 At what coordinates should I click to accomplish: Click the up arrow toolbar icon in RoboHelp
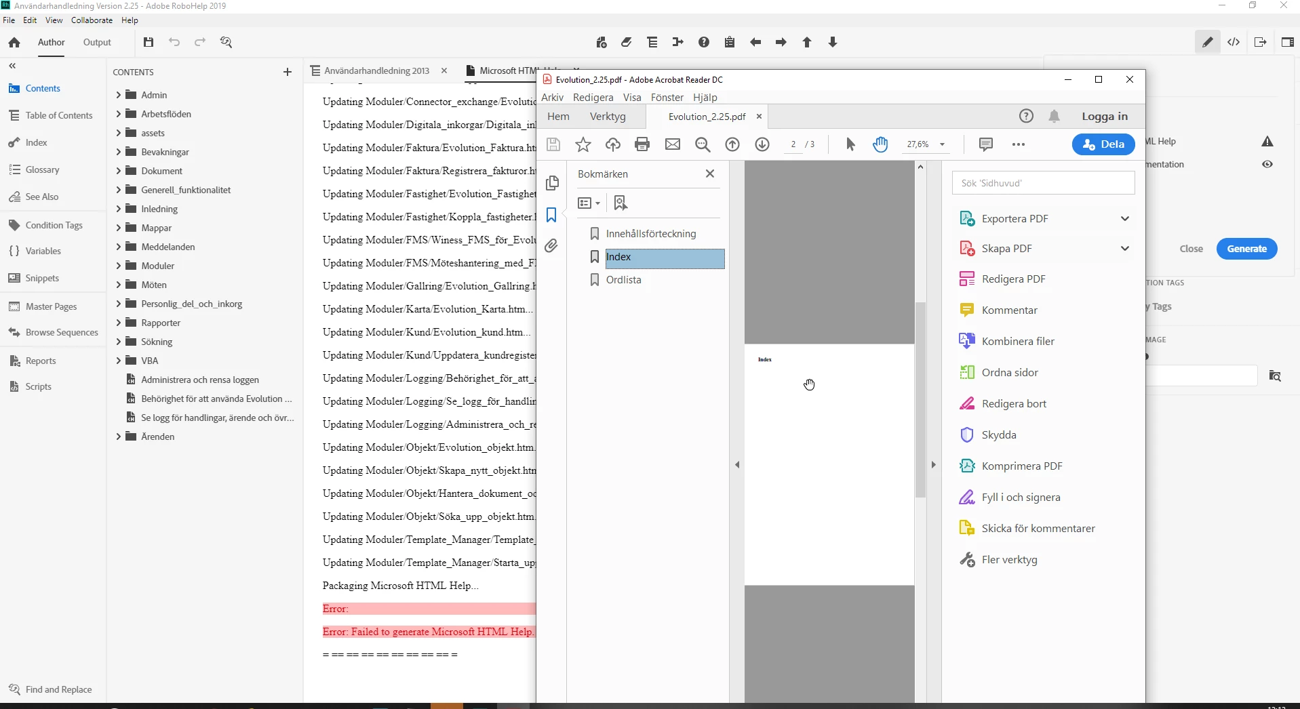coord(807,42)
